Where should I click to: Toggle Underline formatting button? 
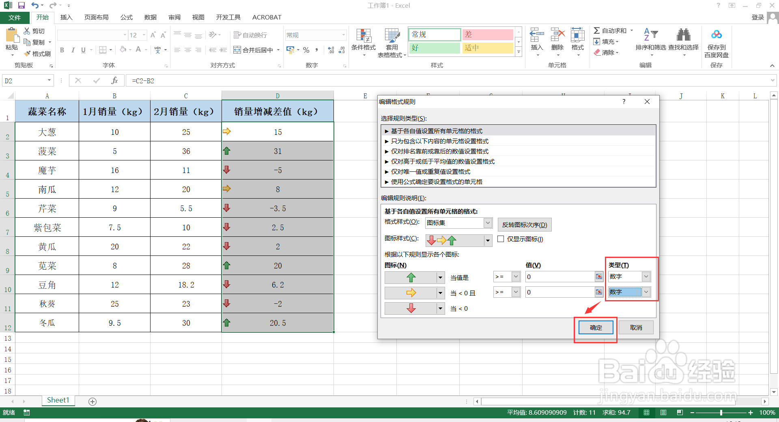point(83,50)
